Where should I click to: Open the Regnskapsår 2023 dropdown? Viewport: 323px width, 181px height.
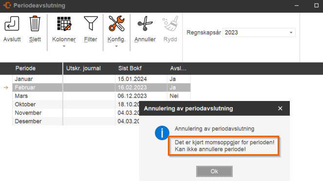(x=259, y=33)
